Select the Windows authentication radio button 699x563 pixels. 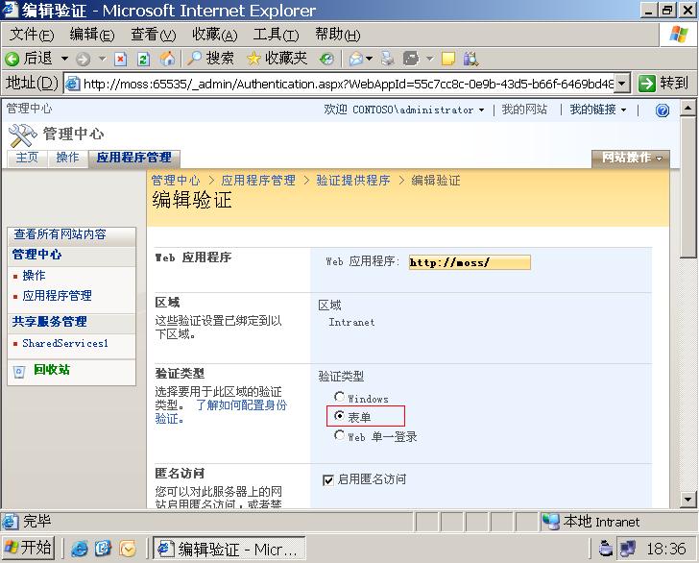pos(339,397)
